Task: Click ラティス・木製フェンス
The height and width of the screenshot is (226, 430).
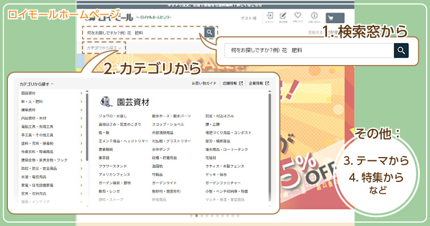Action: tap(225, 166)
